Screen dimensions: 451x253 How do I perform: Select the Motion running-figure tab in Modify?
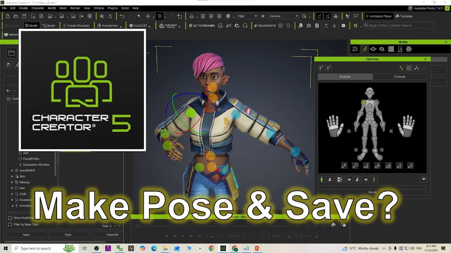coord(364,49)
